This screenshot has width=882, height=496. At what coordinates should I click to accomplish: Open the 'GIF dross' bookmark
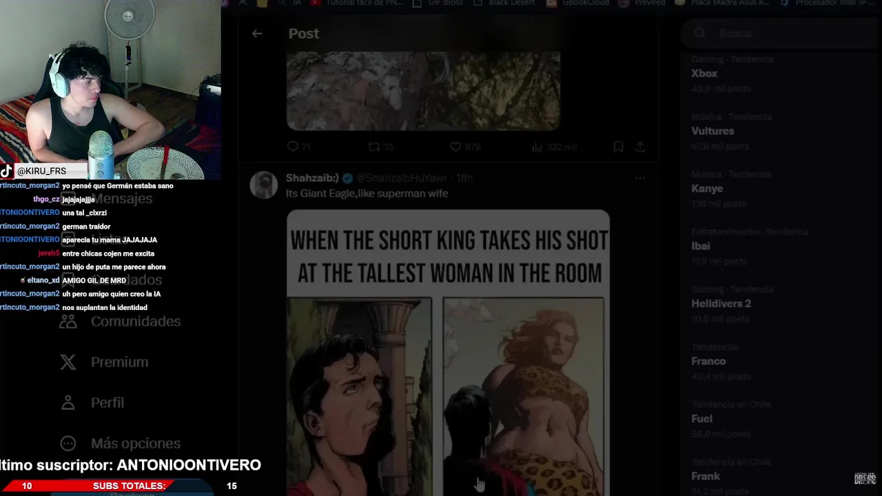437,3
